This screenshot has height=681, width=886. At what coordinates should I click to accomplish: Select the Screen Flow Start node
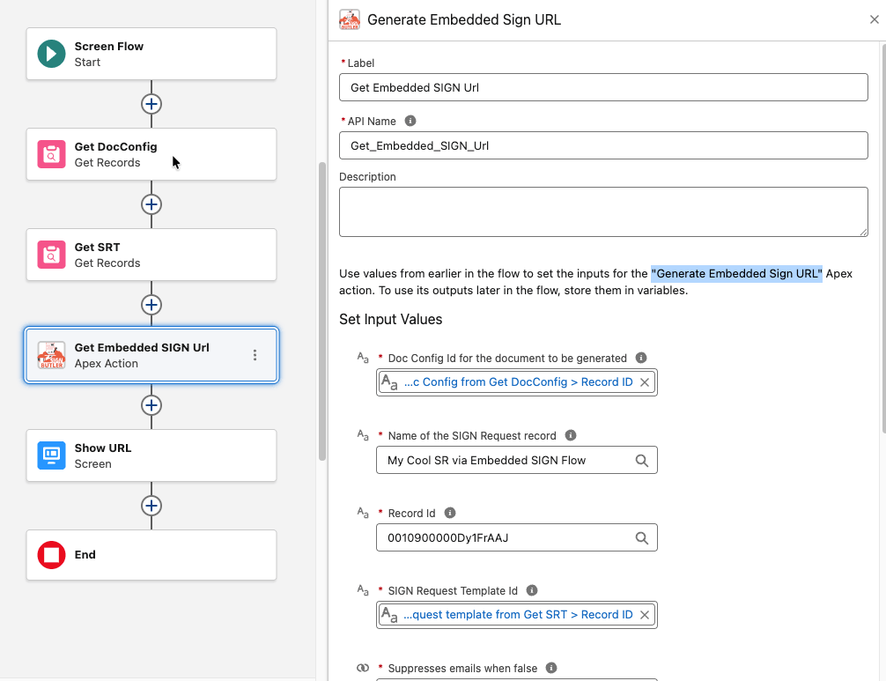click(151, 54)
